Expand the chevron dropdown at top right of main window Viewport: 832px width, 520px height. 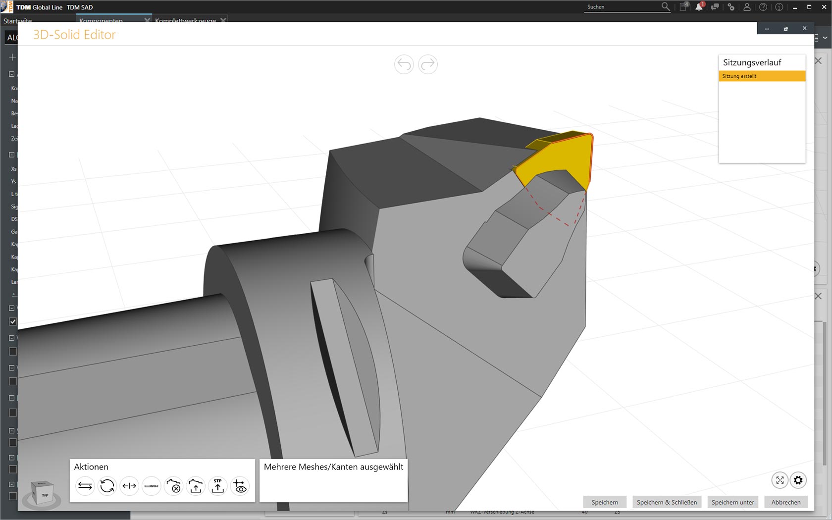[825, 38]
